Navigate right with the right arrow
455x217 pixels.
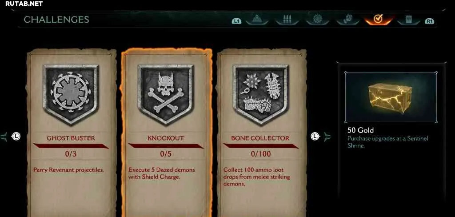327,136
